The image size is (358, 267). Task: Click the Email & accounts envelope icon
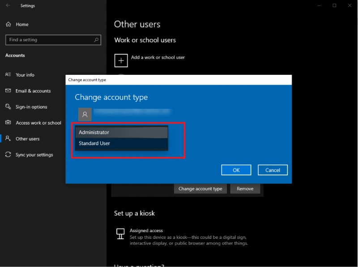[8, 91]
